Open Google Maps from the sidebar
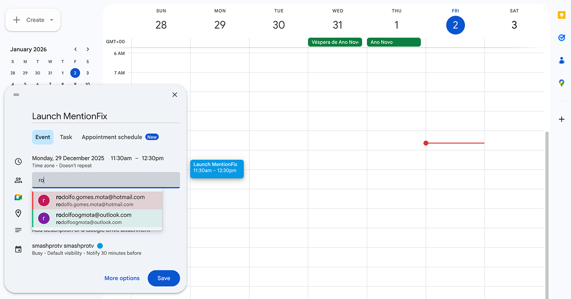 coord(561,83)
